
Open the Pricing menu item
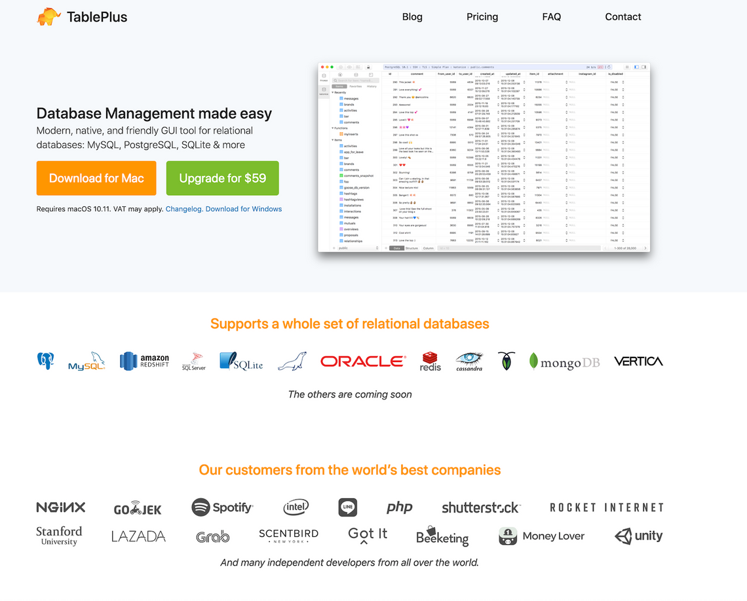(482, 17)
